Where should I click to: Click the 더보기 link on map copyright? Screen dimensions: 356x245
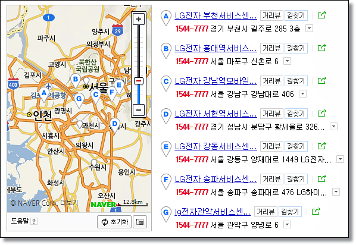[69, 203]
